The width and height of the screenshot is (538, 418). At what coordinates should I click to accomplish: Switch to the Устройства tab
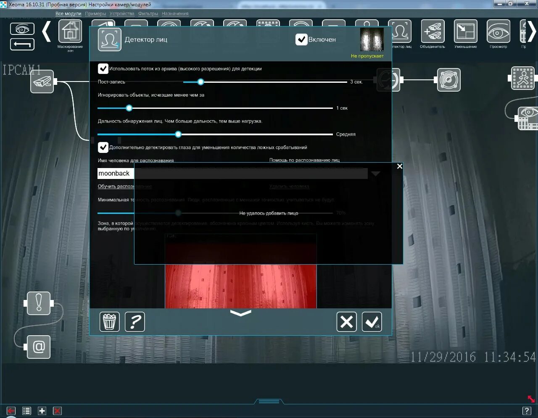[122, 13]
